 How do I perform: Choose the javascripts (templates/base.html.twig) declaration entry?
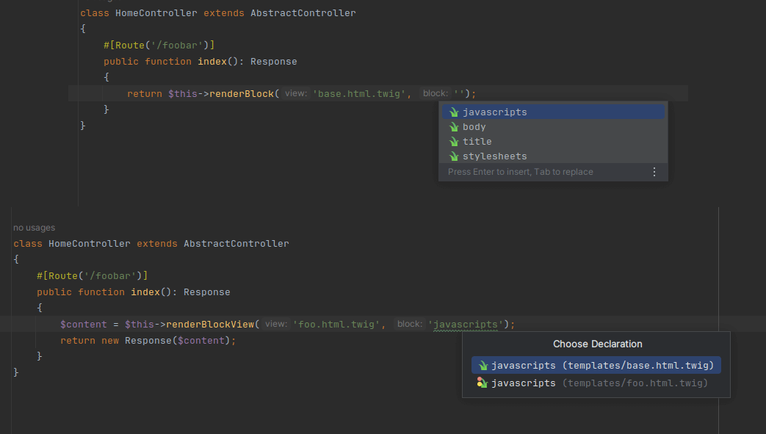point(596,365)
